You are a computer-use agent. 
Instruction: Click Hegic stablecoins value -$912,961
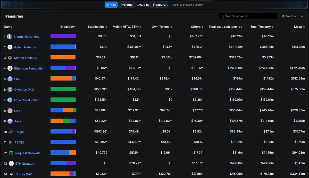[101, 131]
